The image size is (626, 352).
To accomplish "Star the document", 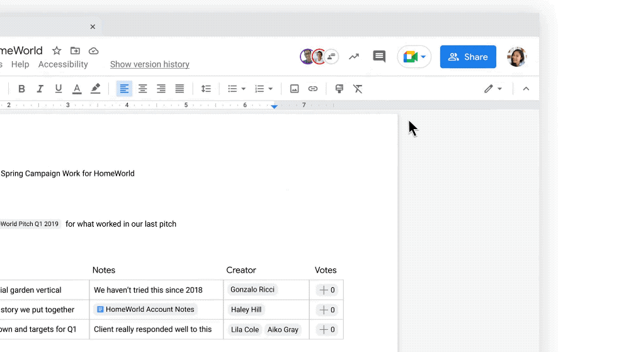I will [x=57, y=51].
